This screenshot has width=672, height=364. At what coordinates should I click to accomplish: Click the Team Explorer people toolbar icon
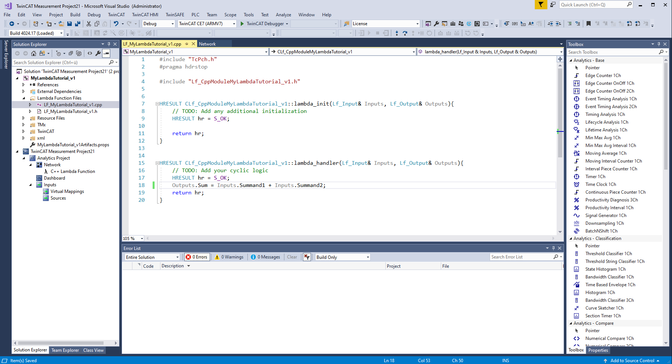[x=461, y=24]
